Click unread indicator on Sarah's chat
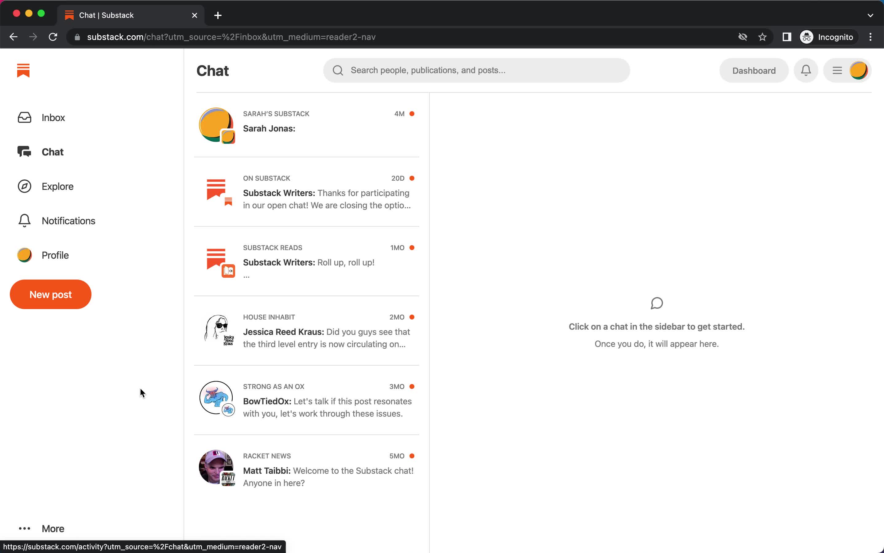 413,113
